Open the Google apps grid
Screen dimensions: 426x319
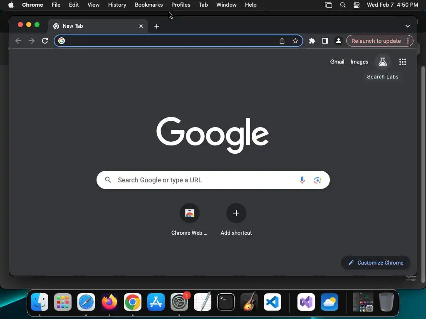click(403, 62)
